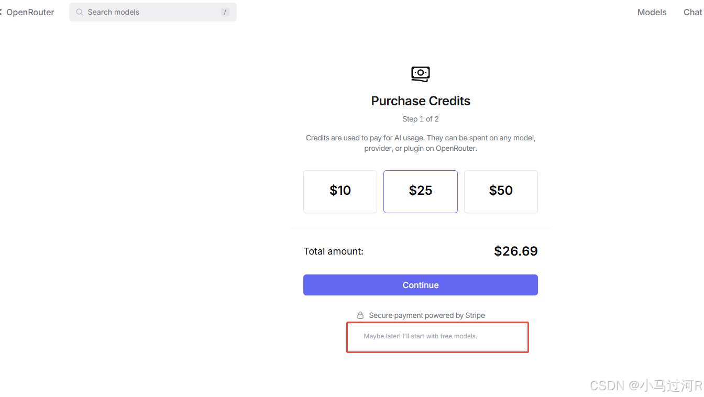Open the Models menu item
Image resolution: width=704 pixels, height=397 pixels.
[652, 12]
